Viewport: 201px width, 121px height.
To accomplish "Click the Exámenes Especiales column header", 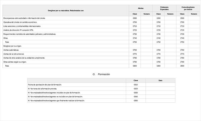I will click(x=164, y=8).
